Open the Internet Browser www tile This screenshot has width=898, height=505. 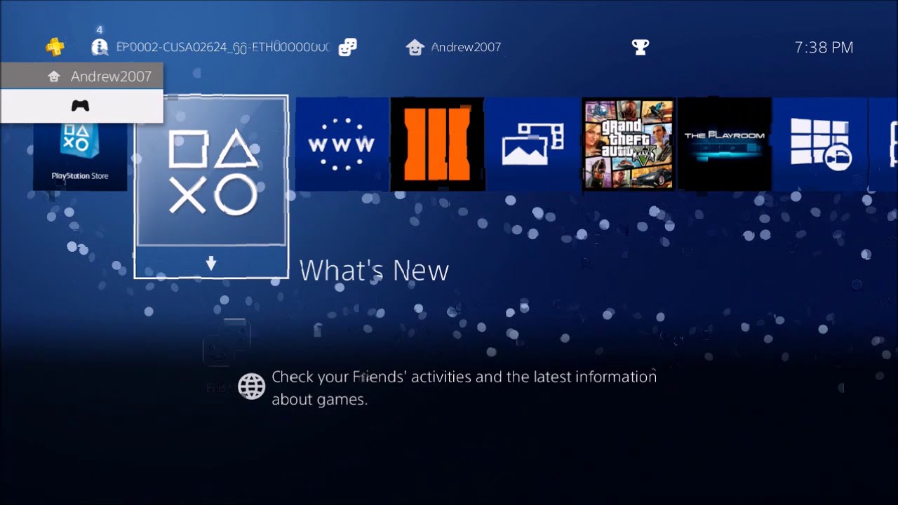pos(342,144)
